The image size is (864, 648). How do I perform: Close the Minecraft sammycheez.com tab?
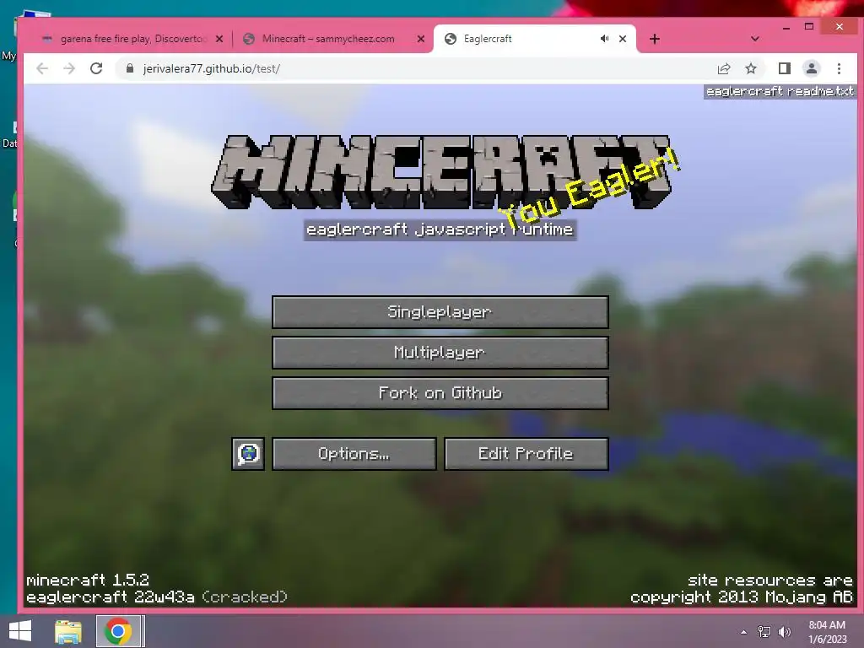click(421, 39)
